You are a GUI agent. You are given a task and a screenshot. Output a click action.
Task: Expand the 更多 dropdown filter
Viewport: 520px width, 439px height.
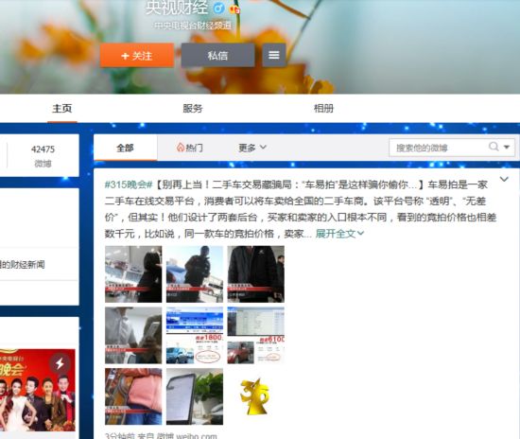click(252, 148)
